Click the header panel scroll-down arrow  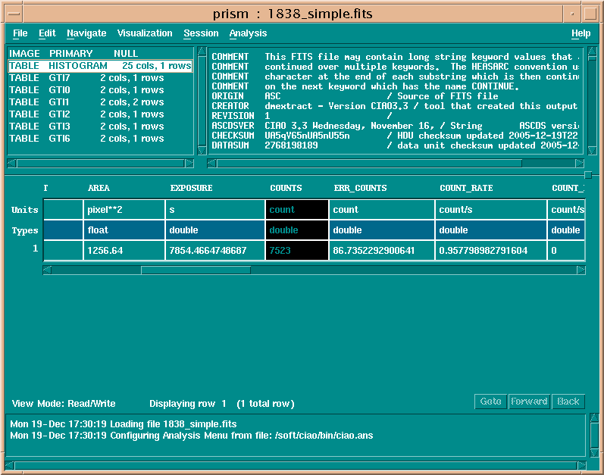pos(593,150)
